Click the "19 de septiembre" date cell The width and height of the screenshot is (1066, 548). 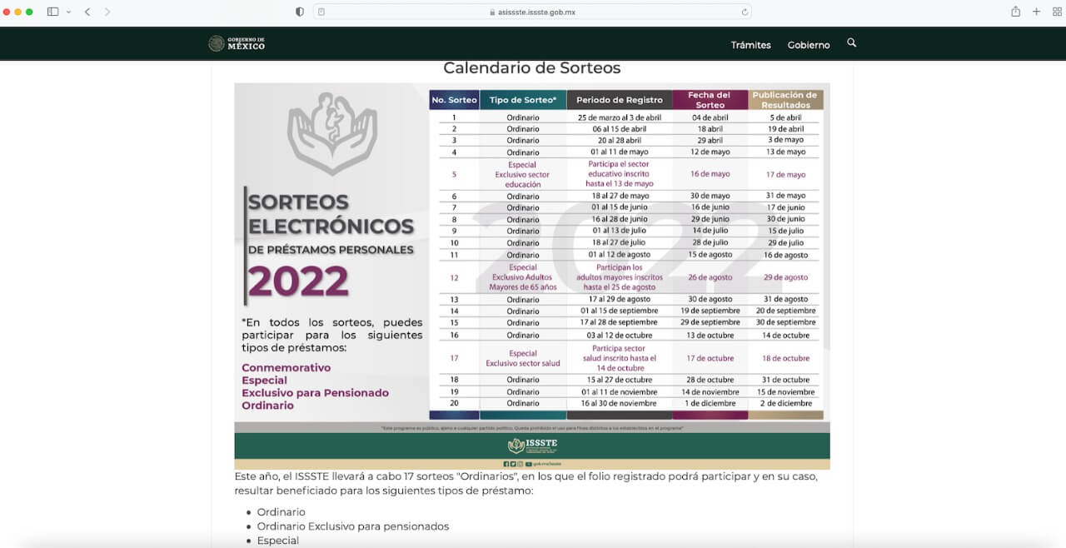click(710, 311)
